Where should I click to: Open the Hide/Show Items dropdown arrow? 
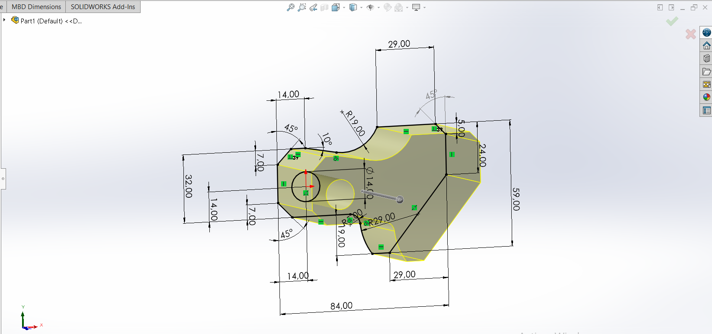click(x=378, y=8)
